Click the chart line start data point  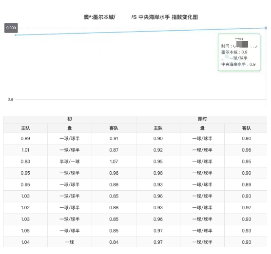click(16, 35)
